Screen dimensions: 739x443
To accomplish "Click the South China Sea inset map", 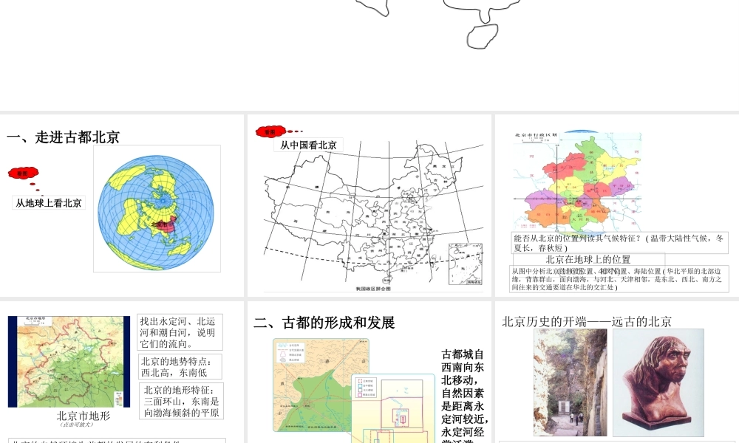I will point(466,264).
